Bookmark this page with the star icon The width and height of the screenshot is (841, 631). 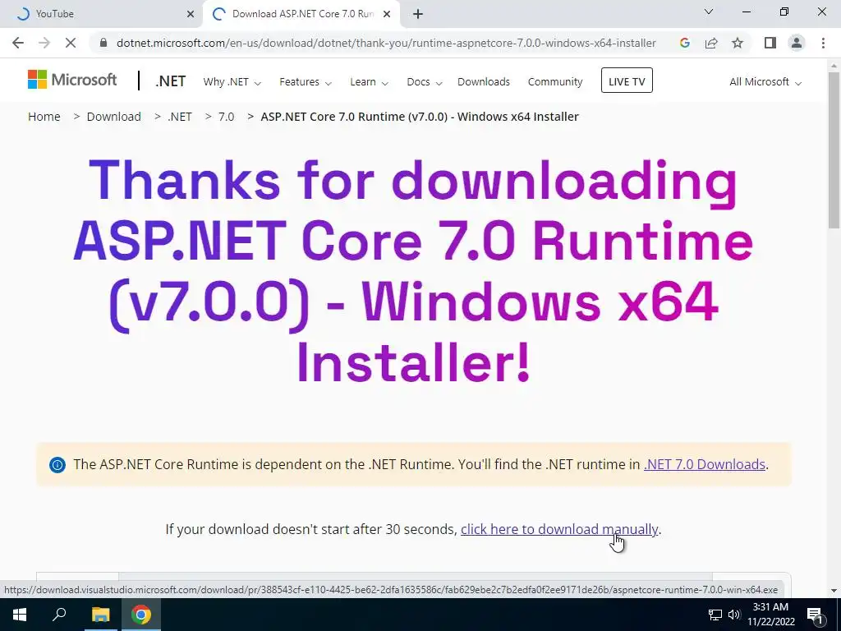(738, 43)
